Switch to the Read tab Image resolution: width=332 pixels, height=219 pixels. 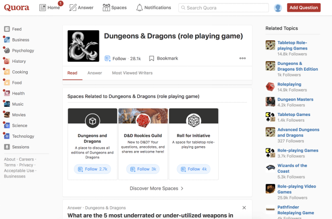[x=72, y=73]
